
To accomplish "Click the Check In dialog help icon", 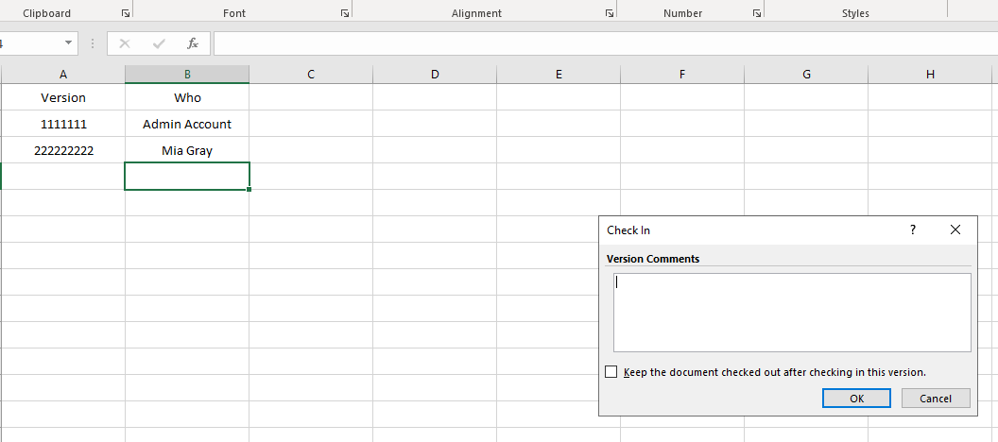I will [x=913, y=229].
